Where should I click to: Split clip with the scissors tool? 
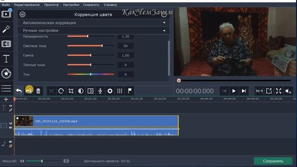52,91
